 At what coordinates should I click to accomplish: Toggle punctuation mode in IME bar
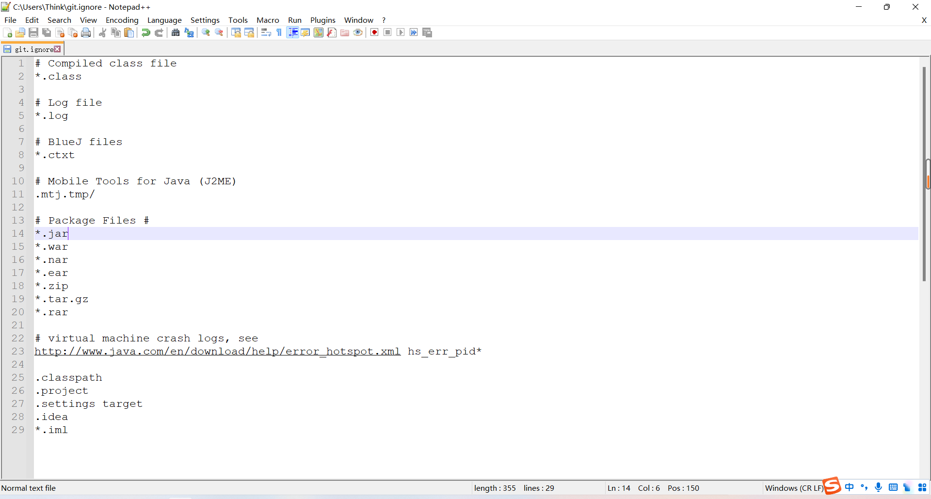864,487
